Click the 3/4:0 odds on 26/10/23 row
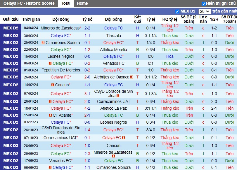Screen dimensions: 237x170 point(150,130)
